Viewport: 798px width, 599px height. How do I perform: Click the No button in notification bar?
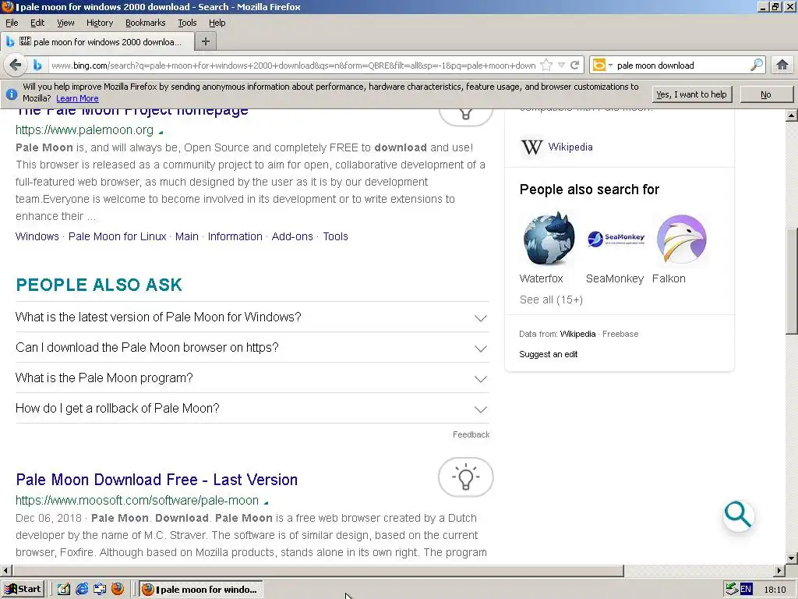click(766, 94)
